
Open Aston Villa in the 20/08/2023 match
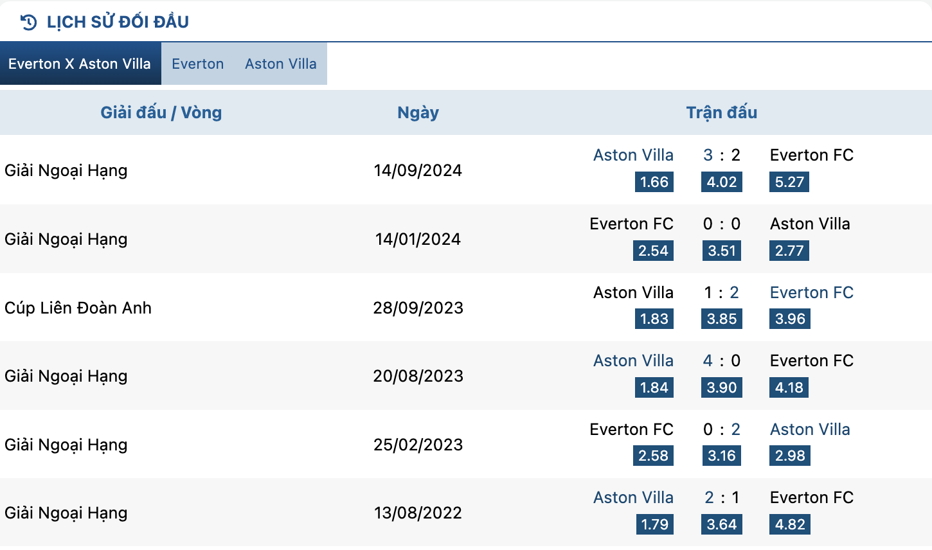pyautogui.click(x=634, y=360)
